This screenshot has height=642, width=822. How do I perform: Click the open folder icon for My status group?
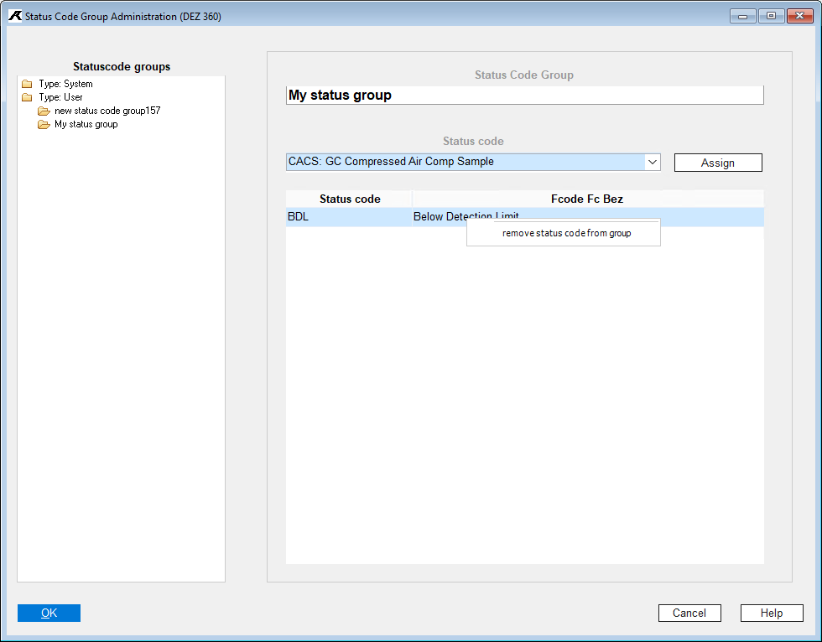point(44,124)
